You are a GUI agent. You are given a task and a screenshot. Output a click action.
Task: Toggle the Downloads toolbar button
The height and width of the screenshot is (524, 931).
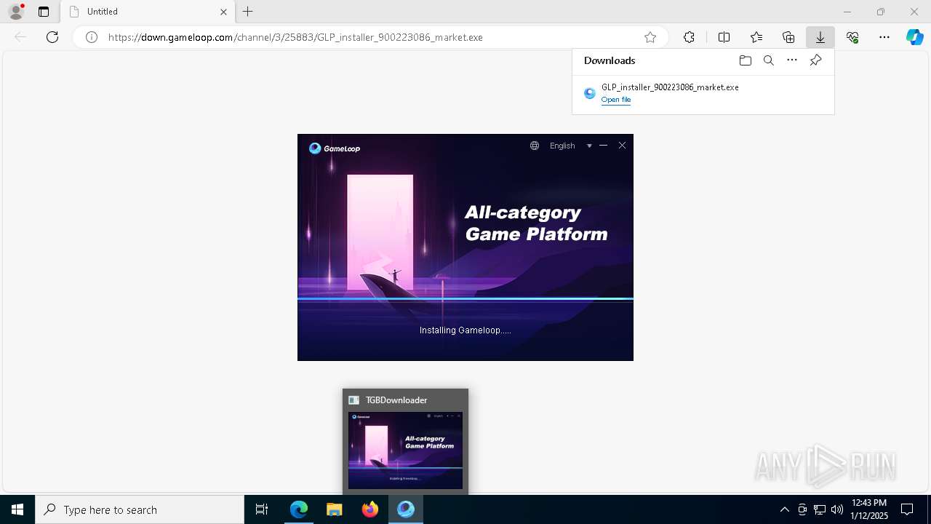pos(820,37)
